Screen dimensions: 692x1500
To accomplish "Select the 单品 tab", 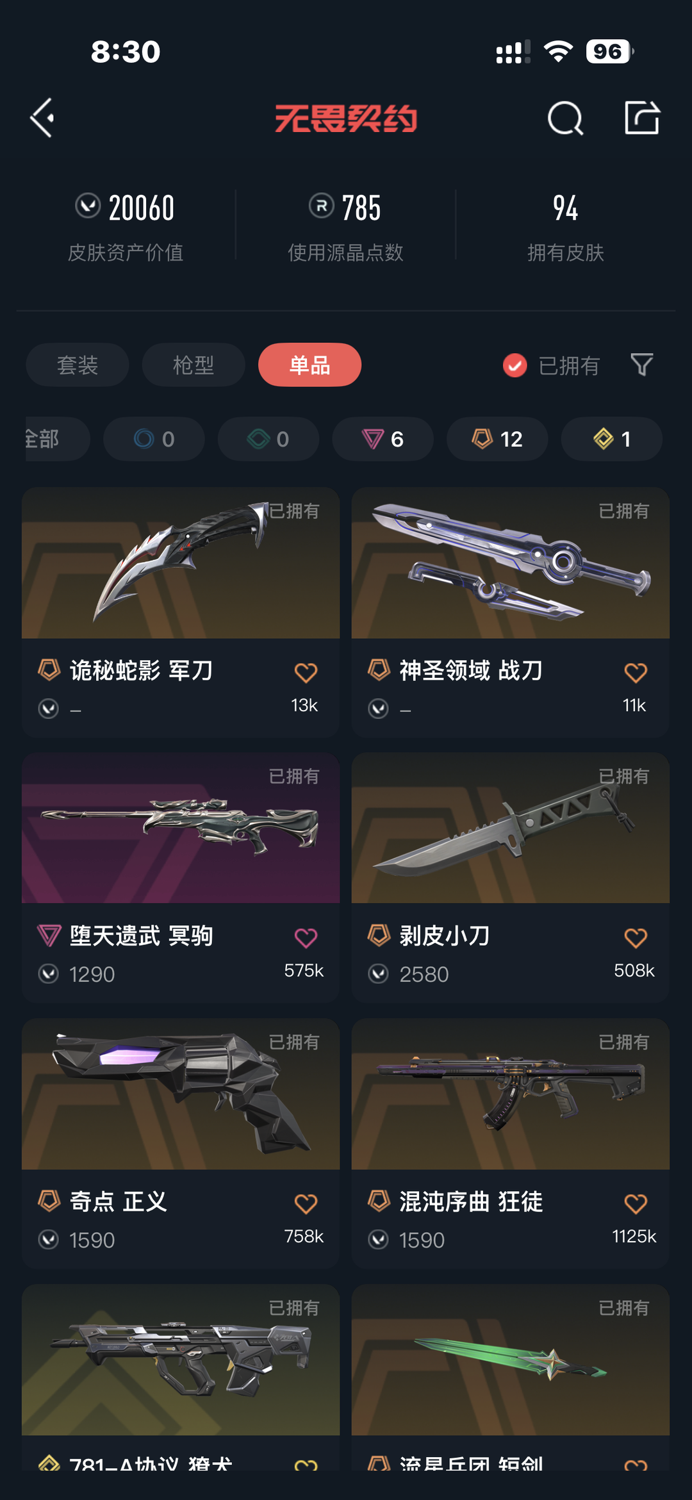I will [x=309, y=365].
